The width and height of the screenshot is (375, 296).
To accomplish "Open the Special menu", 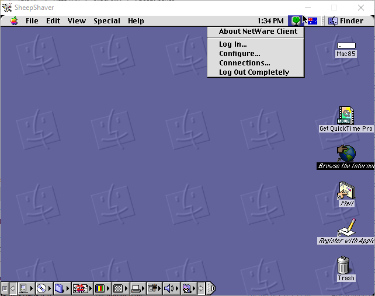I will point(107,21).
